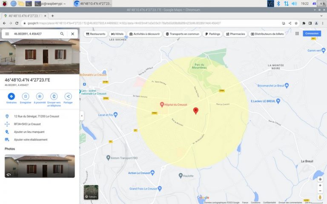This screenshot has height=204, width=327.
Task: Toggle the Calques satellite layer view
Action: (91, 192)
